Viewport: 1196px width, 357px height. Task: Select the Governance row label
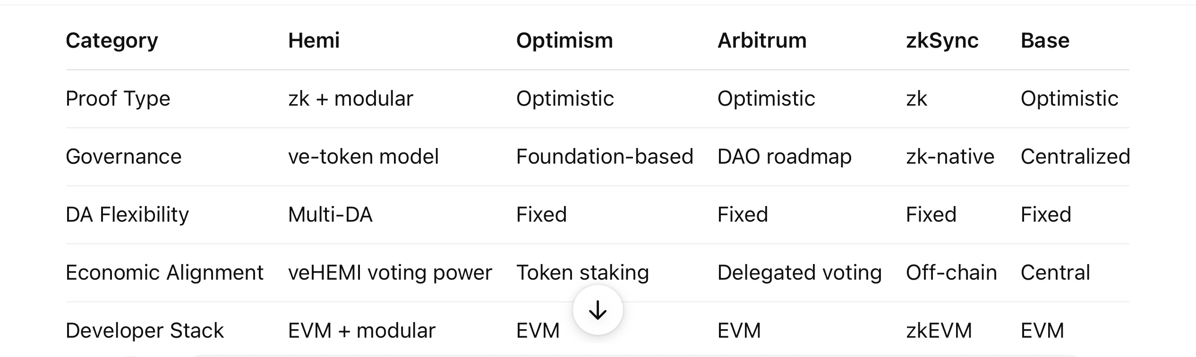[123, 157]
